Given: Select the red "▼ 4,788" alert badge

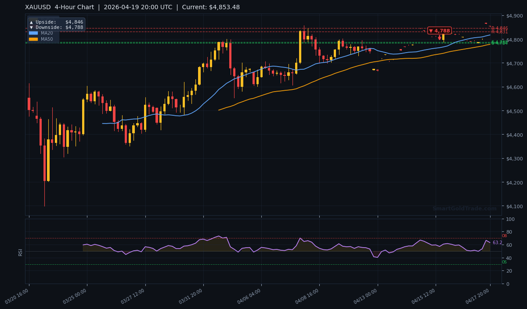Looking at the screenshot, I should tap(439, 31).
